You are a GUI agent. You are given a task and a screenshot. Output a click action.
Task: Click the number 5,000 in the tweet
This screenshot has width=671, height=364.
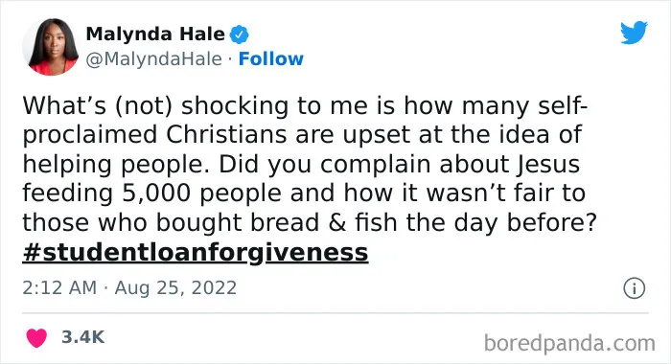[156, 193]
